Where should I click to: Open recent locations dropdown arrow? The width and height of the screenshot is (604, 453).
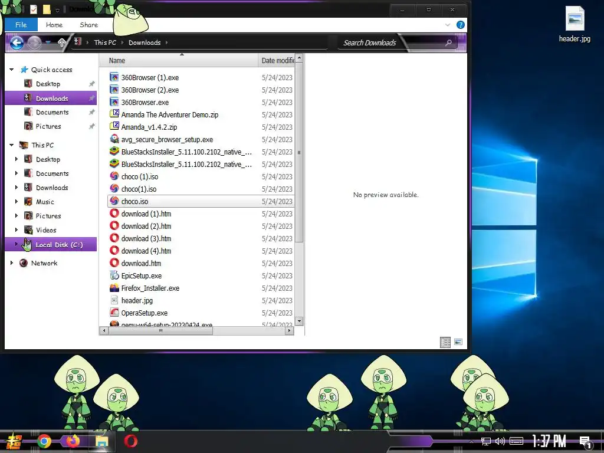[48, 42]
